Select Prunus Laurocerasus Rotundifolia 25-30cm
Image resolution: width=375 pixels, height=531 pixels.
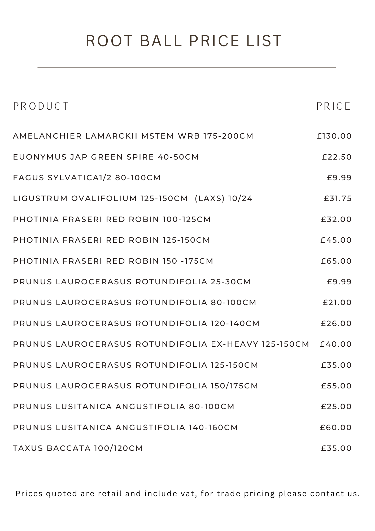click(132, 282)
